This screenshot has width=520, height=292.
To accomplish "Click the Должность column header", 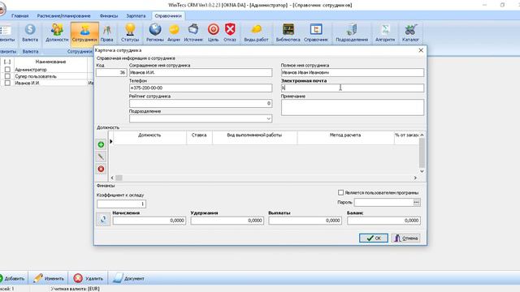I will click(149, 135).
